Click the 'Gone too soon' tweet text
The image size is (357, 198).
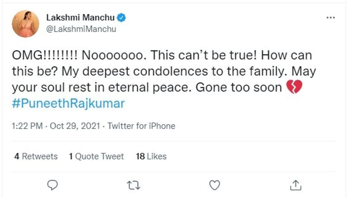[x=239, y=88]
